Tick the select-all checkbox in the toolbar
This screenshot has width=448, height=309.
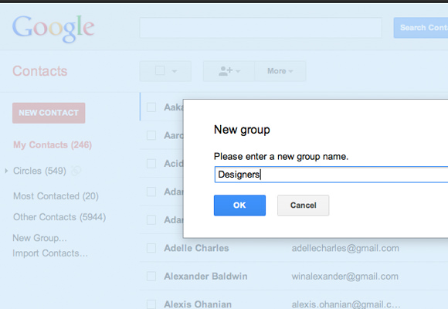click(x=160, y=70)
